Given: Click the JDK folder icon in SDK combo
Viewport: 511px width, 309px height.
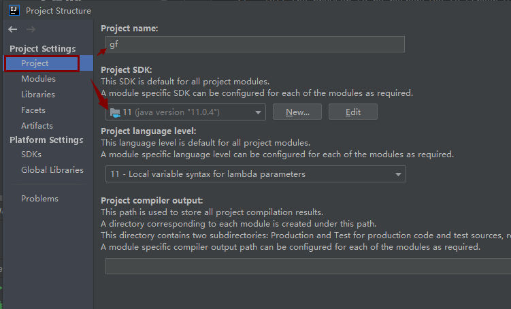Looking at the screenshot, I should [x=115, y=112].
